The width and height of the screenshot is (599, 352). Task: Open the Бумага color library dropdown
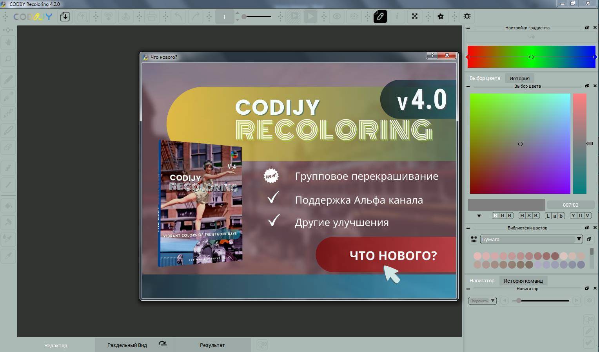(x=531, y=239)
